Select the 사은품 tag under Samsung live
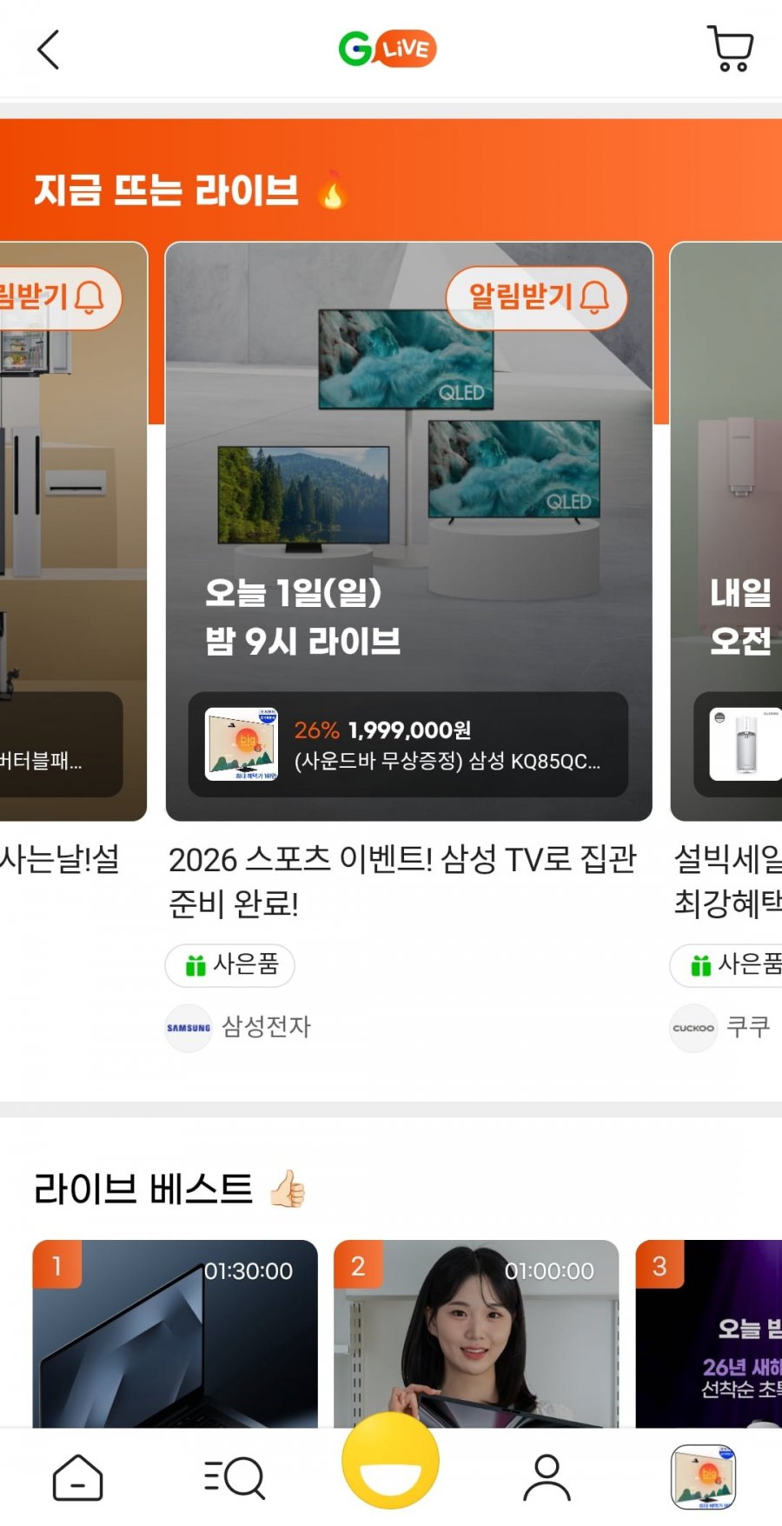 tap(230, 965)
